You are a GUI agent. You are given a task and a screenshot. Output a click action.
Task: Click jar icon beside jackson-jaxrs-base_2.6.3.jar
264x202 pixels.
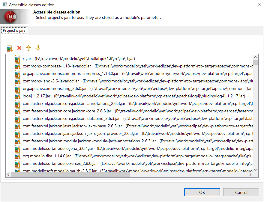[x=17, y=126]
